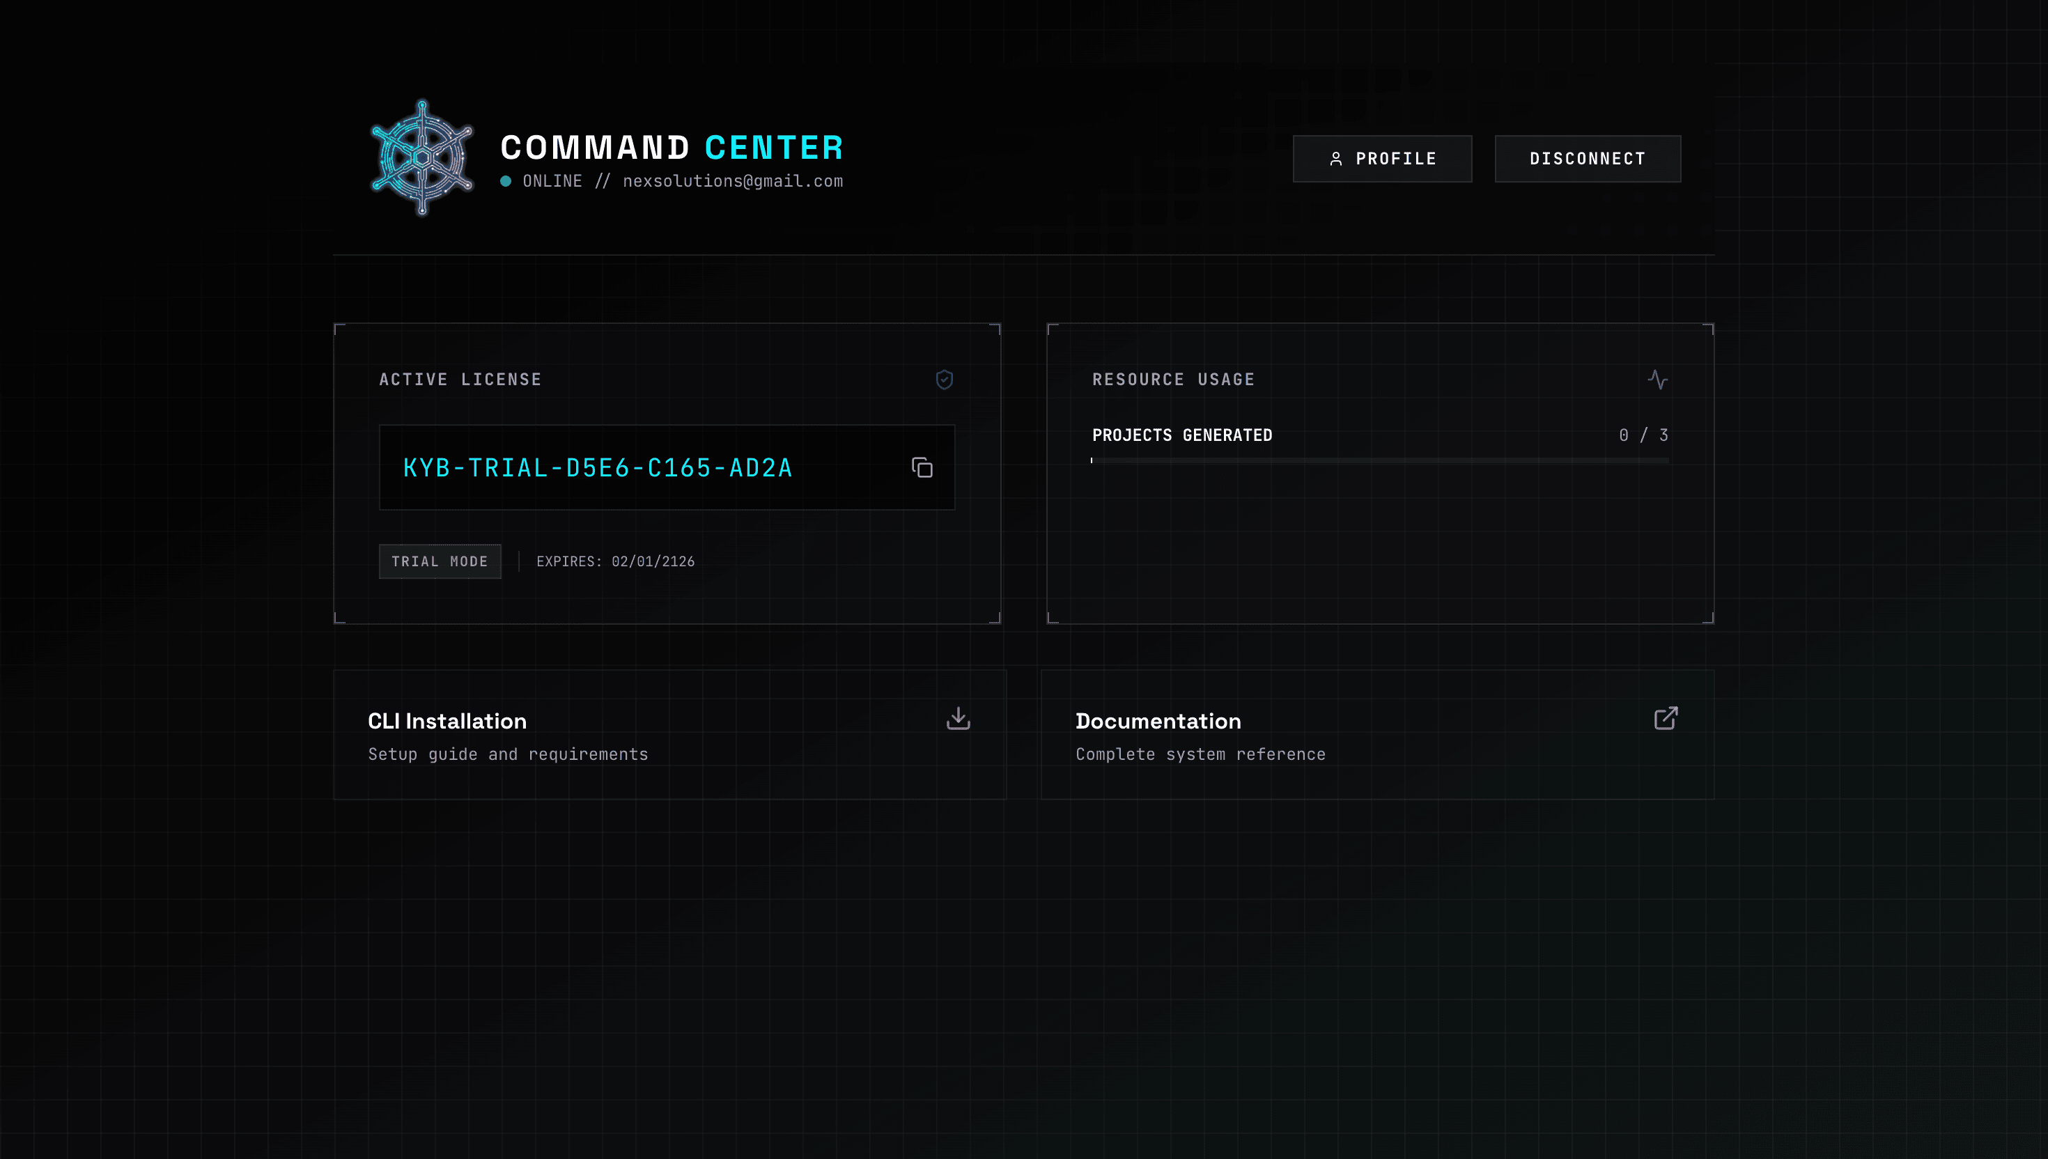
Task: Copy the license key with copy icon
Action: pyautogui.click(x=922, y=468)
